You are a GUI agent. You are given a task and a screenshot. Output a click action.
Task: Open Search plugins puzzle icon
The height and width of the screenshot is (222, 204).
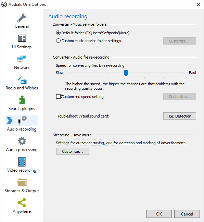[x=22, y=100]
